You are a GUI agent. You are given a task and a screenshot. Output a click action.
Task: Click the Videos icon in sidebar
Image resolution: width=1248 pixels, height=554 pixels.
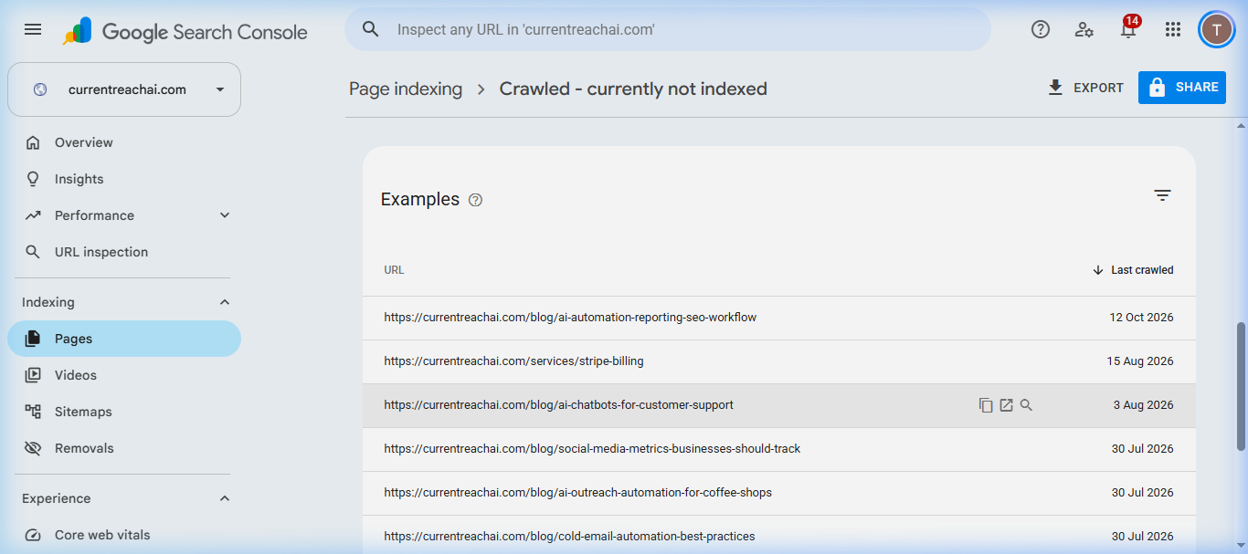33,375
